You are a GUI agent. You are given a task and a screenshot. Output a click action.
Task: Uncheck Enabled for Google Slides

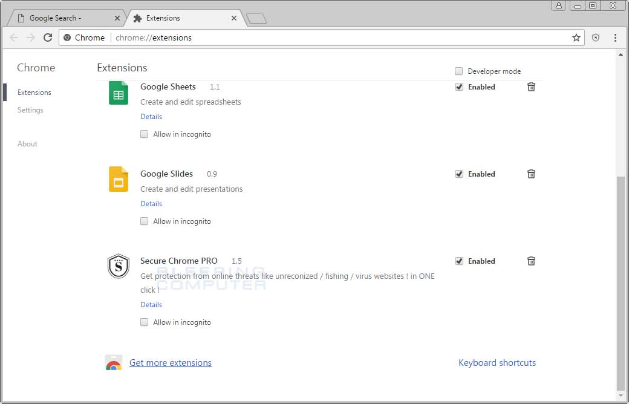459,174
